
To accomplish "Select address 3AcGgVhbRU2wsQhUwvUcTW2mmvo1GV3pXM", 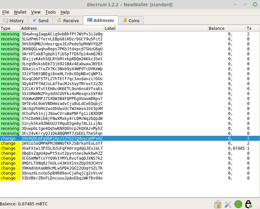I will pos(62,109).
